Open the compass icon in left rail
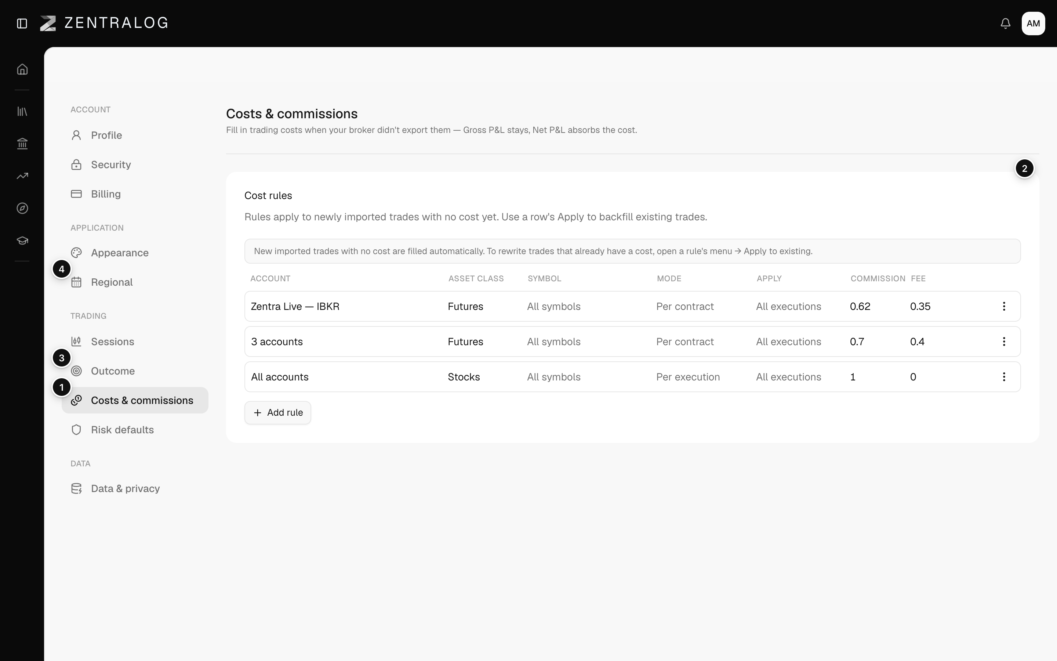This screenshot has width=1057, height=661. pos(22,208)
